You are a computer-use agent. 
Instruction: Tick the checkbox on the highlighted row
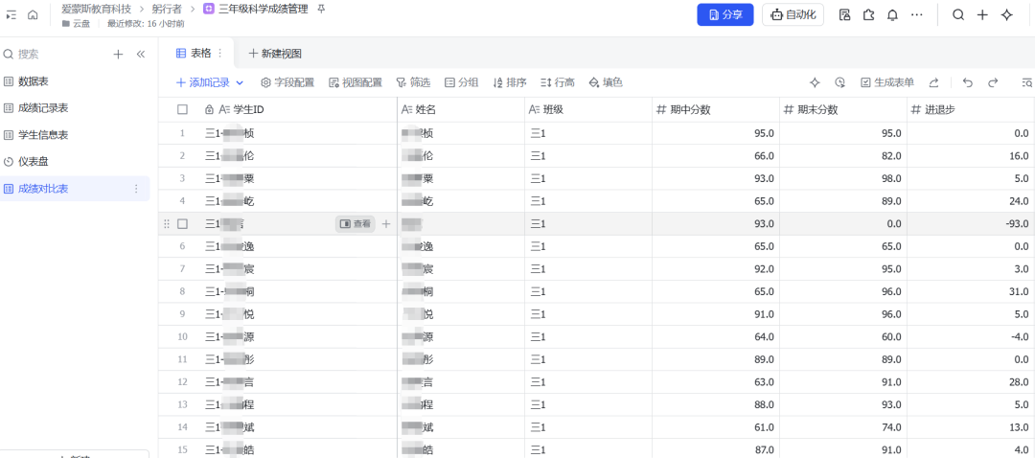point(182,223)
